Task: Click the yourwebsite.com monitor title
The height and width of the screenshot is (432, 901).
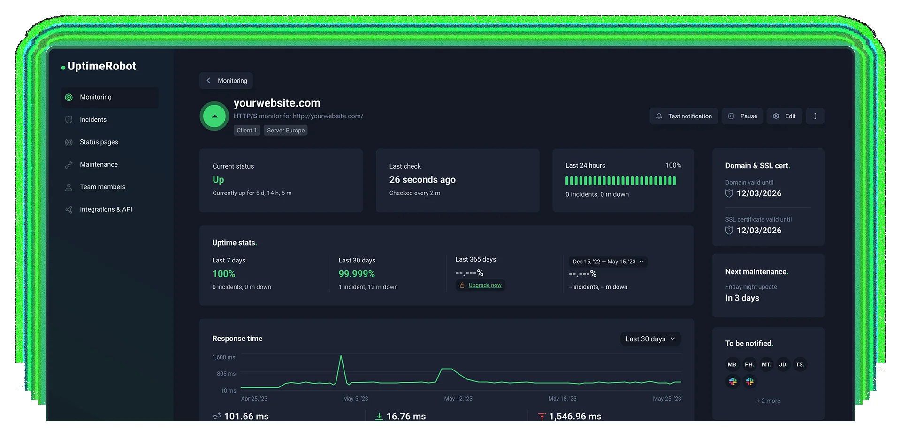Action: [277, 103]
